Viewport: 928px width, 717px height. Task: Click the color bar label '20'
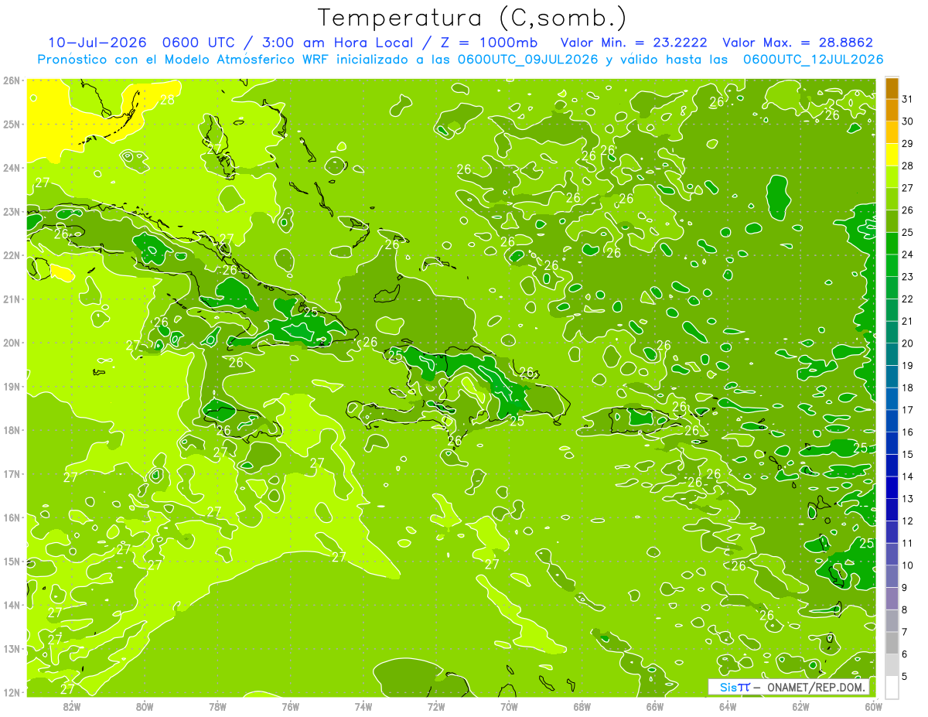908,343
